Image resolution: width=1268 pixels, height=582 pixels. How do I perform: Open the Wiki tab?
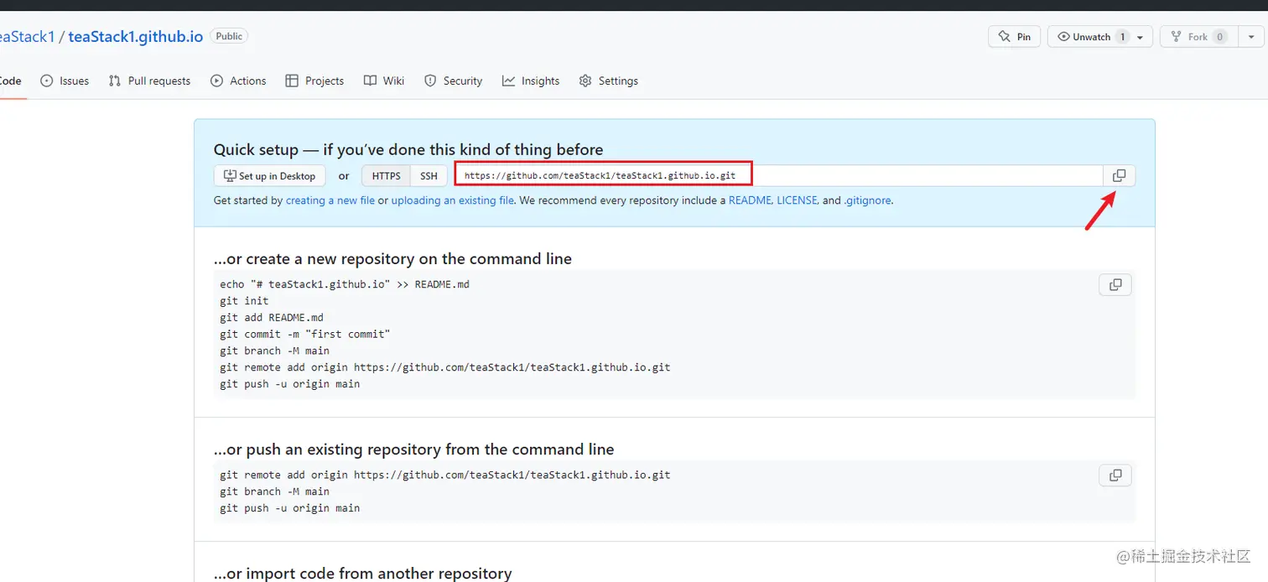pyautogui.click(x=384, y=81)
